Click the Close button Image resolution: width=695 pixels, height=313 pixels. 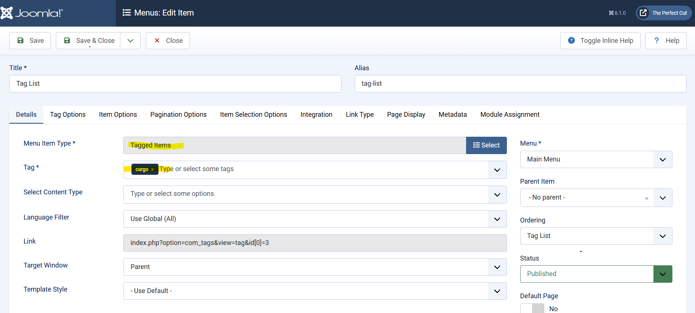168,41
